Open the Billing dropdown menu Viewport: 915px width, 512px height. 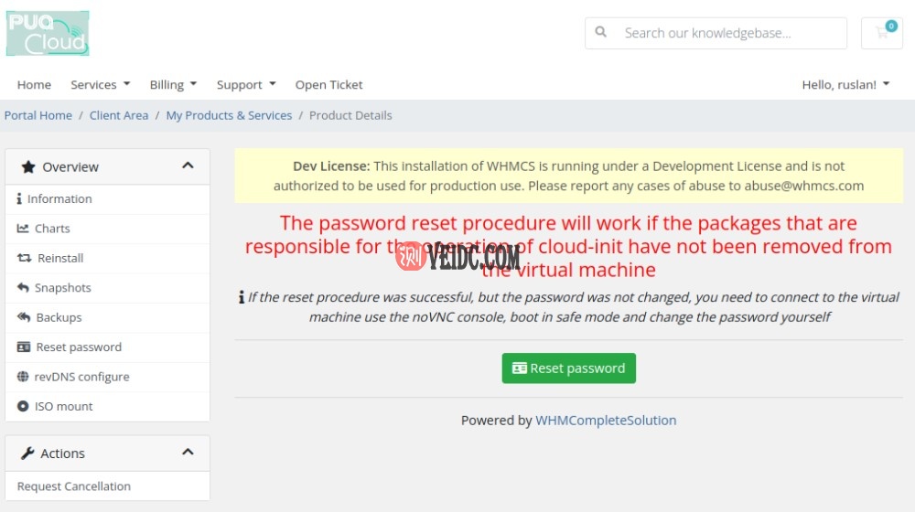pyautogui.click(x=173, y=85)
